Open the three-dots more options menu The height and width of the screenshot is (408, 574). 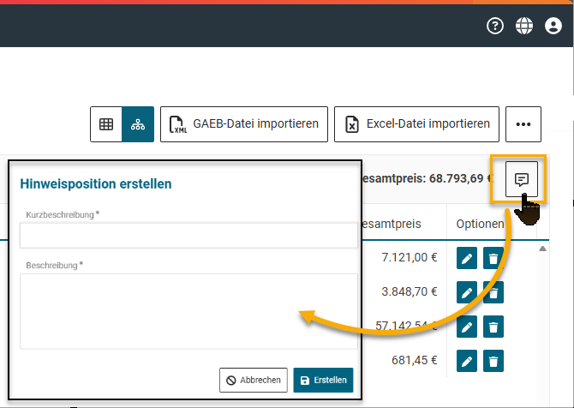[x=523, y=124]
